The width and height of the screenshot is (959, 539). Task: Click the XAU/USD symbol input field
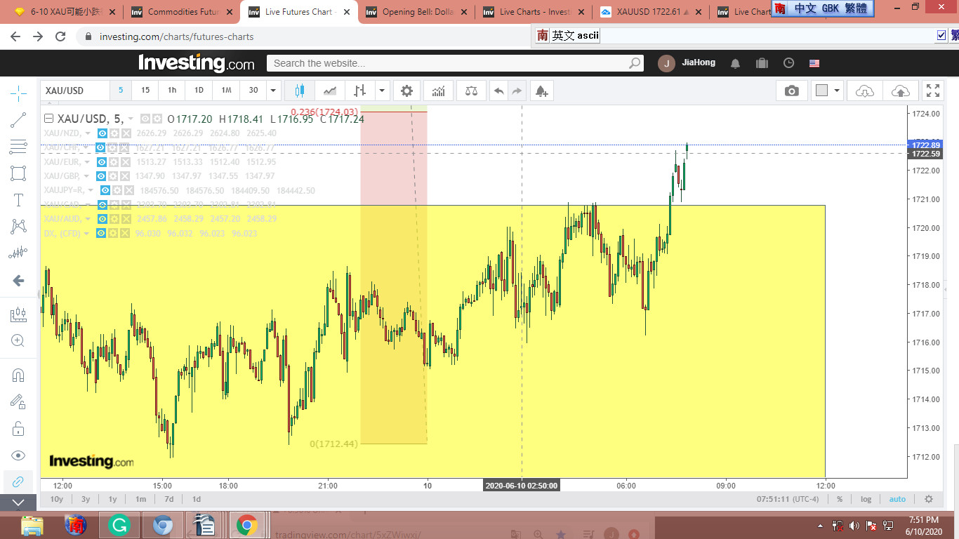[74, 91]
